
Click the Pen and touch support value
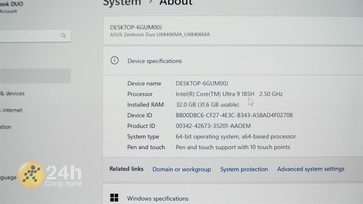coord(233,147)
